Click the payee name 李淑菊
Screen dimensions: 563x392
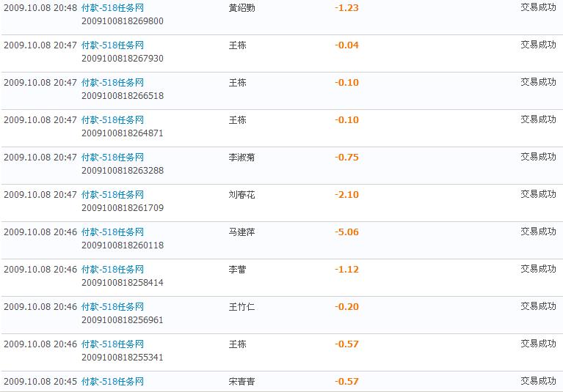[241, 158]
